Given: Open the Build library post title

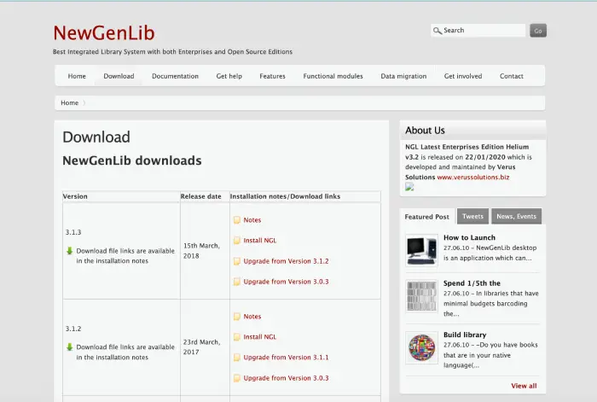Looking at the screenshot, I should click(465, 335).
